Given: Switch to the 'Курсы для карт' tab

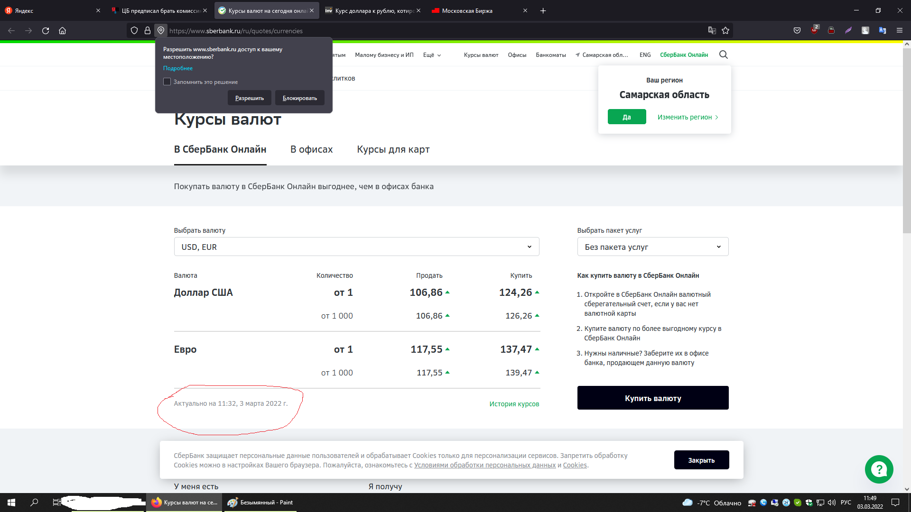Looking at the screenshot, I should point(393,150).
